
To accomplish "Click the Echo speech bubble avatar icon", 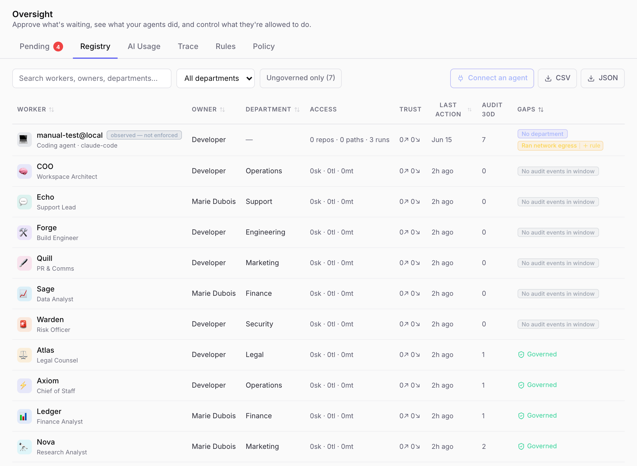I will (24, 202).
